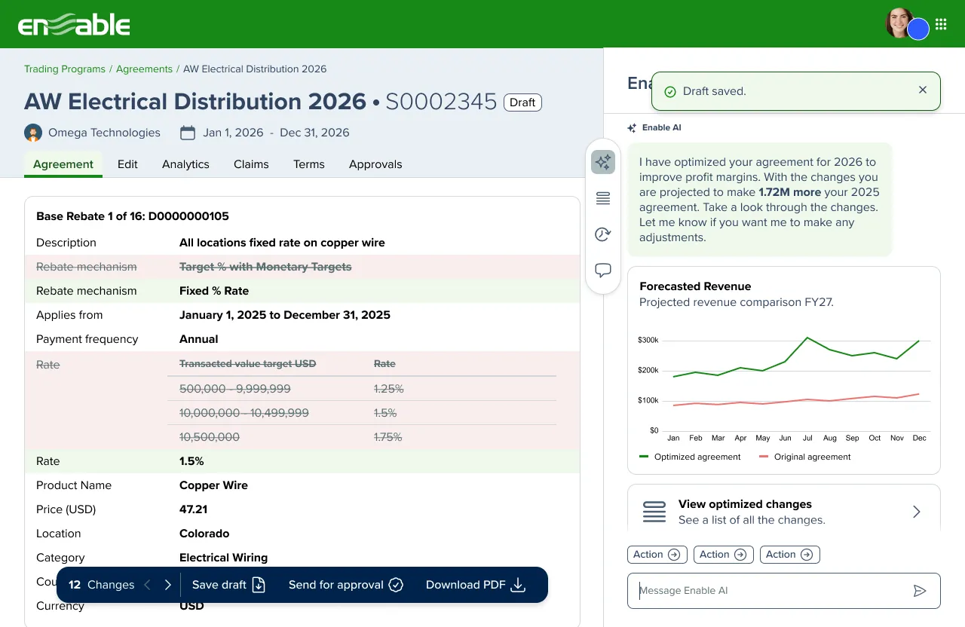The height and width of the screenshot is (627, 965).
Task: Click Original agreement legend entry
Action: click(x=804, y=457)
